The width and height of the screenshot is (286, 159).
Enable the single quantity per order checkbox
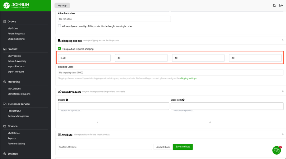point(59,26)
